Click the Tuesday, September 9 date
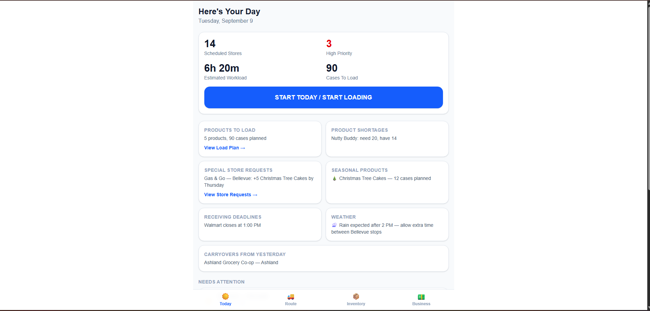650x311 pixels. click(x=225, y=21)
